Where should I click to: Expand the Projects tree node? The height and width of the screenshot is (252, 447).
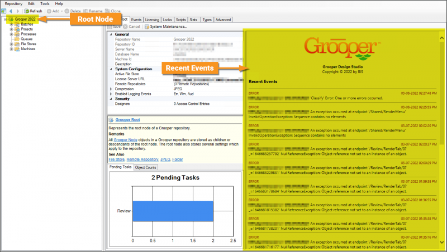point(11,30)
